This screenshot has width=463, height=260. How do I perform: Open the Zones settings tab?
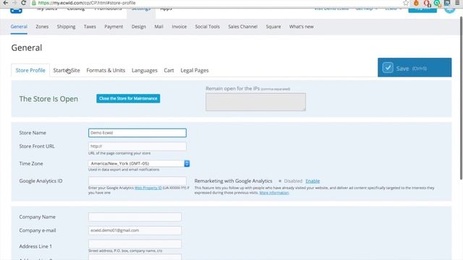42,27
